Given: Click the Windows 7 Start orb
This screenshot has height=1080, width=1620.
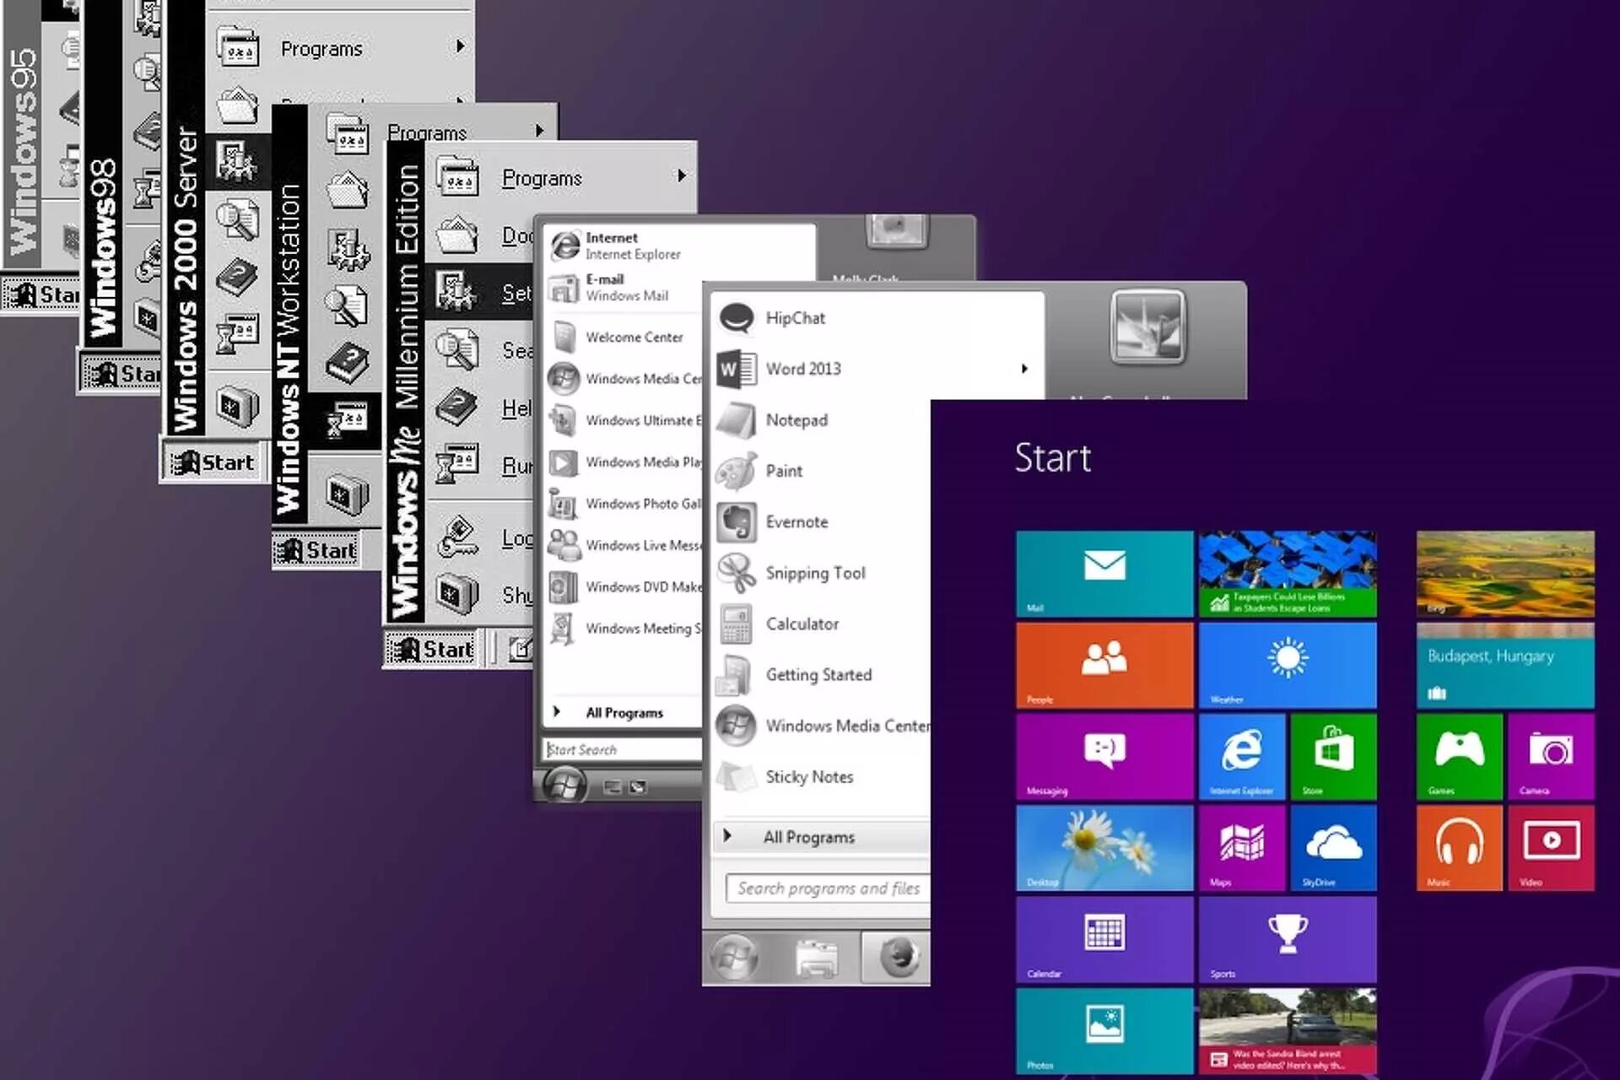Looking at the screenshot, I should [733, 958].
